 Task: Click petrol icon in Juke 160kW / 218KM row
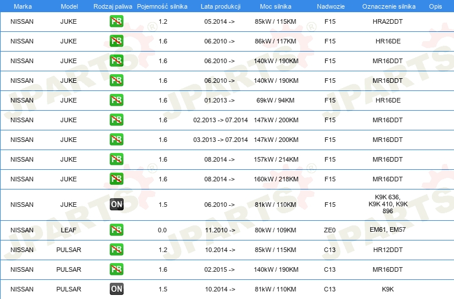(x=116, y=179)
